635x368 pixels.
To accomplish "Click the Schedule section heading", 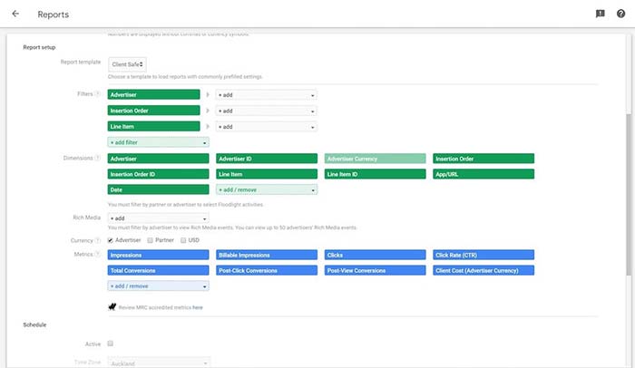I will pyautogui.click(x=34, y=324).
